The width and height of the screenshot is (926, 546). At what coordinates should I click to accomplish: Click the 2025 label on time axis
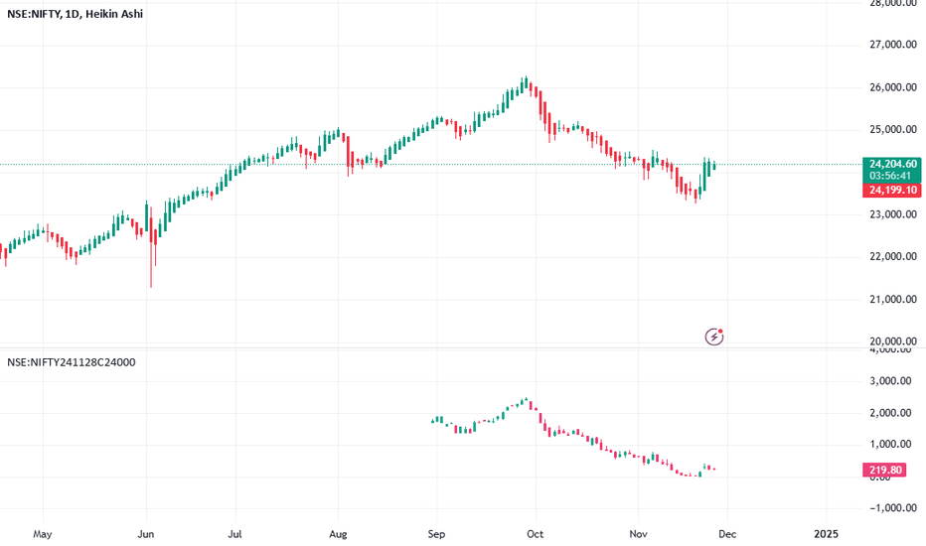pyautogui.click(x=826, y=534)
